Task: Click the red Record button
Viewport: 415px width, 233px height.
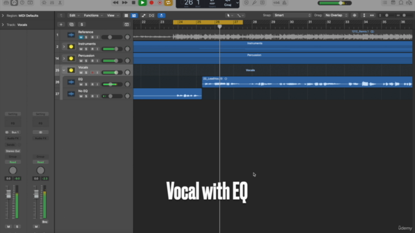Action: 151,3
